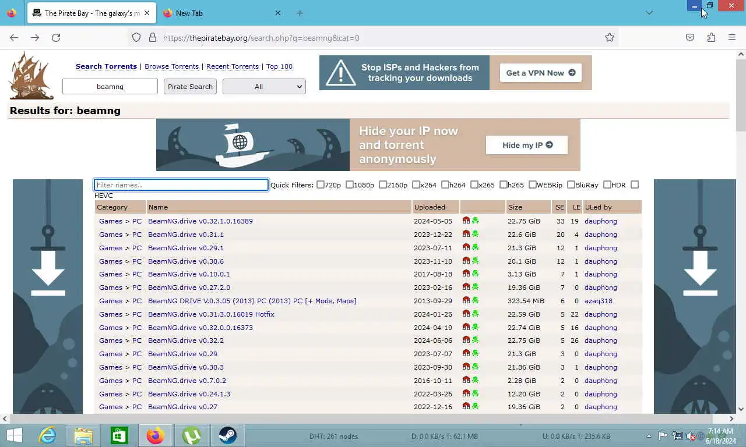Click the browser forward arrow
This screenshot has width=746, height=447.
click(x=35, y=37)
